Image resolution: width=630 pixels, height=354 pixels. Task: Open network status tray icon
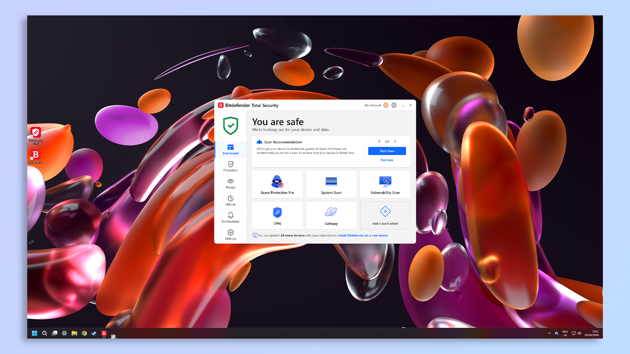pos(574,333)
